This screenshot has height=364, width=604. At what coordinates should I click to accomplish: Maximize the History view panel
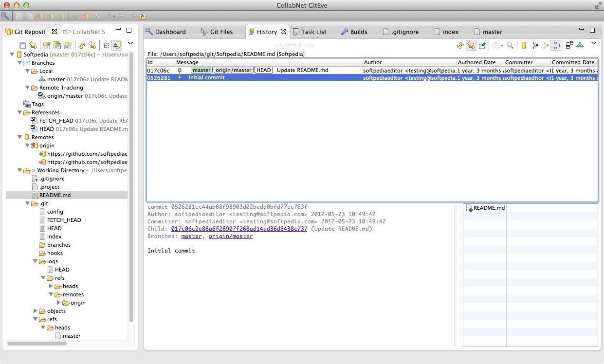(x=592, y=30)
